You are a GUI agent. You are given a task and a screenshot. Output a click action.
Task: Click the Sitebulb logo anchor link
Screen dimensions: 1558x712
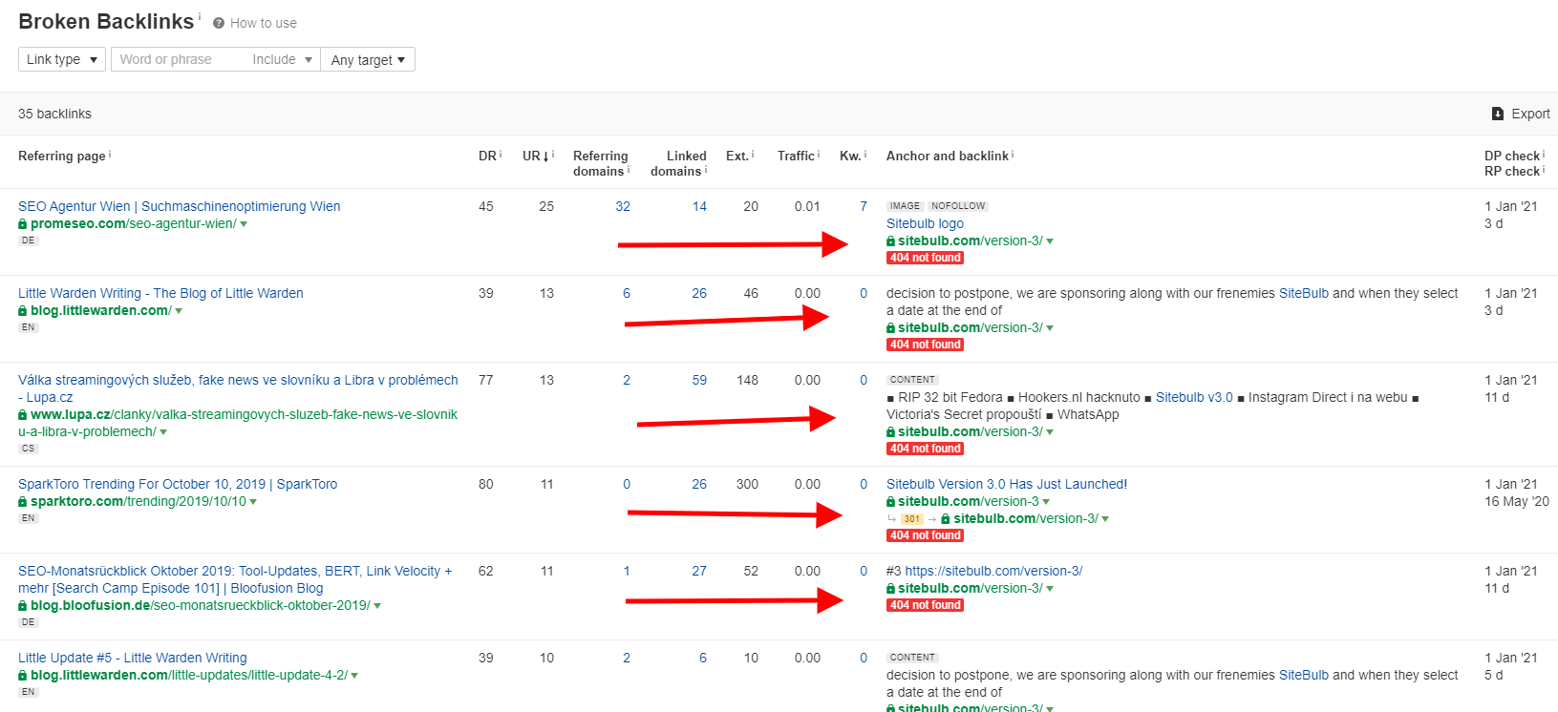click(x=925, y=223)
